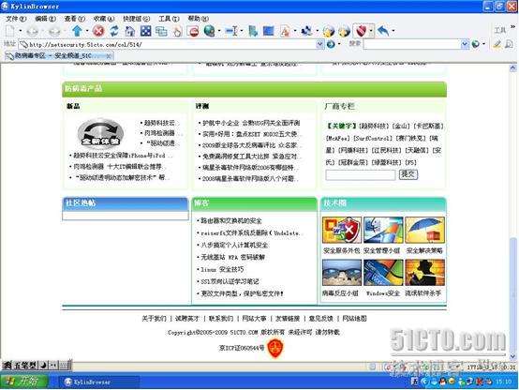Click the Windows 开始 Start button
This screenshot has width=519, height=390.
(x=24, y=382)
